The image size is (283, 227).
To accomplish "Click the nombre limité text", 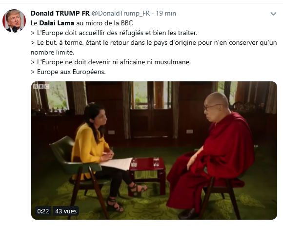I will pos(53,53).
